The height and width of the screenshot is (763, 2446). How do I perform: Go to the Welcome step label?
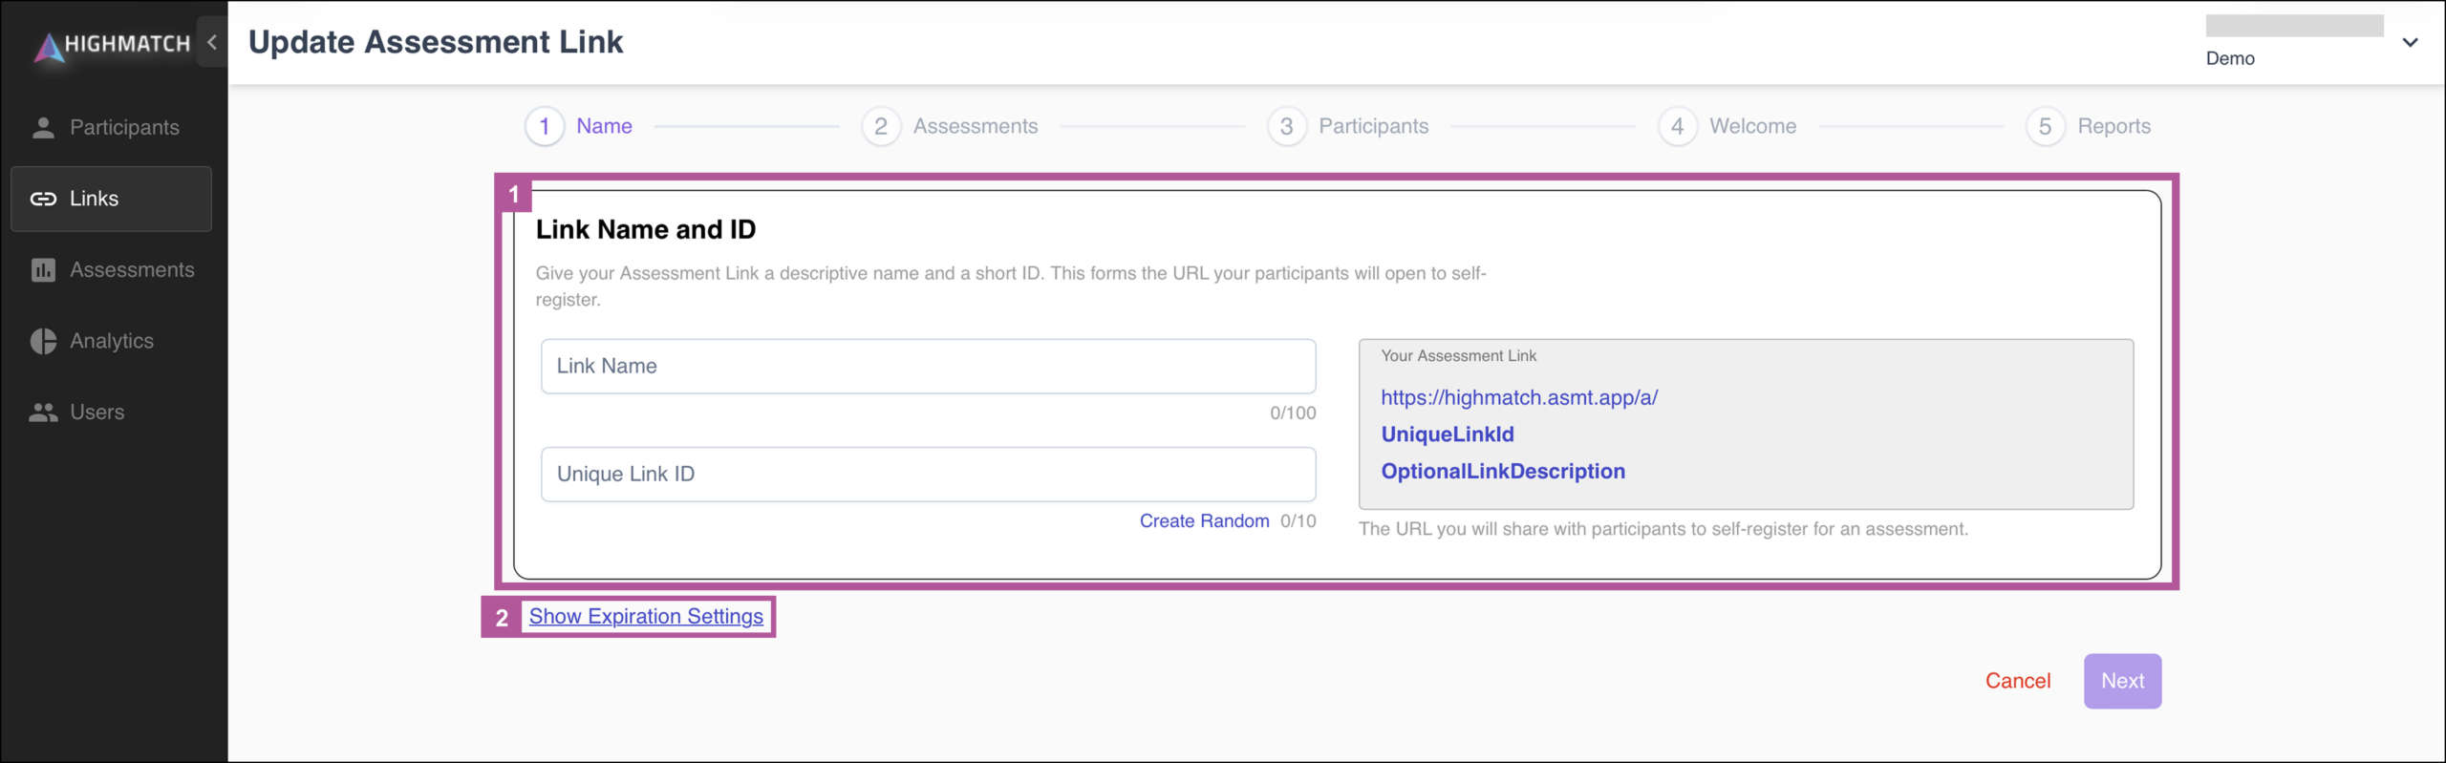pyautogui.click(x=1753, y=126)
